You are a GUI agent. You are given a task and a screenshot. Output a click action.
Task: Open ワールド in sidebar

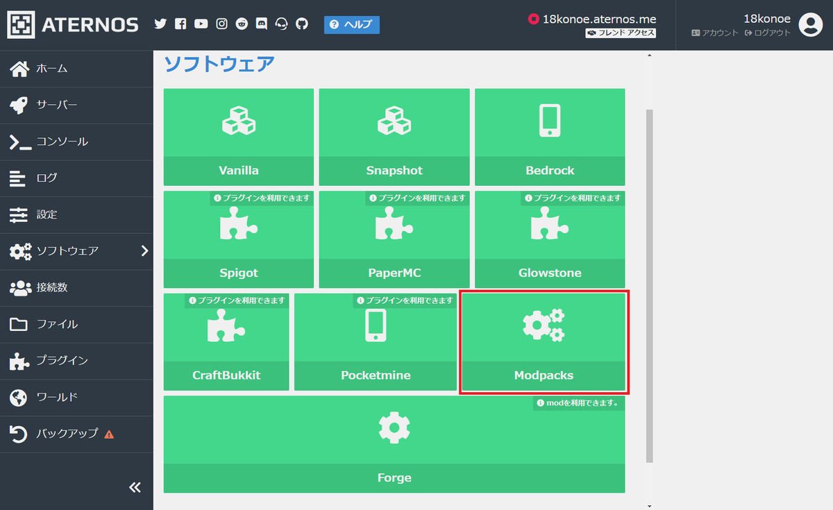76,398
